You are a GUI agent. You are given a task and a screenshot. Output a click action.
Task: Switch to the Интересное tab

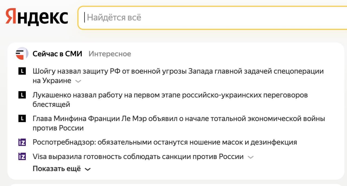pyautogui.click(x=110, y=54)
